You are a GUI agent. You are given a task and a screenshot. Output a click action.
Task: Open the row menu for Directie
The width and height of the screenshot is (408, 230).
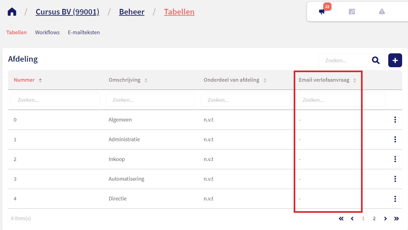click(395, 199)
